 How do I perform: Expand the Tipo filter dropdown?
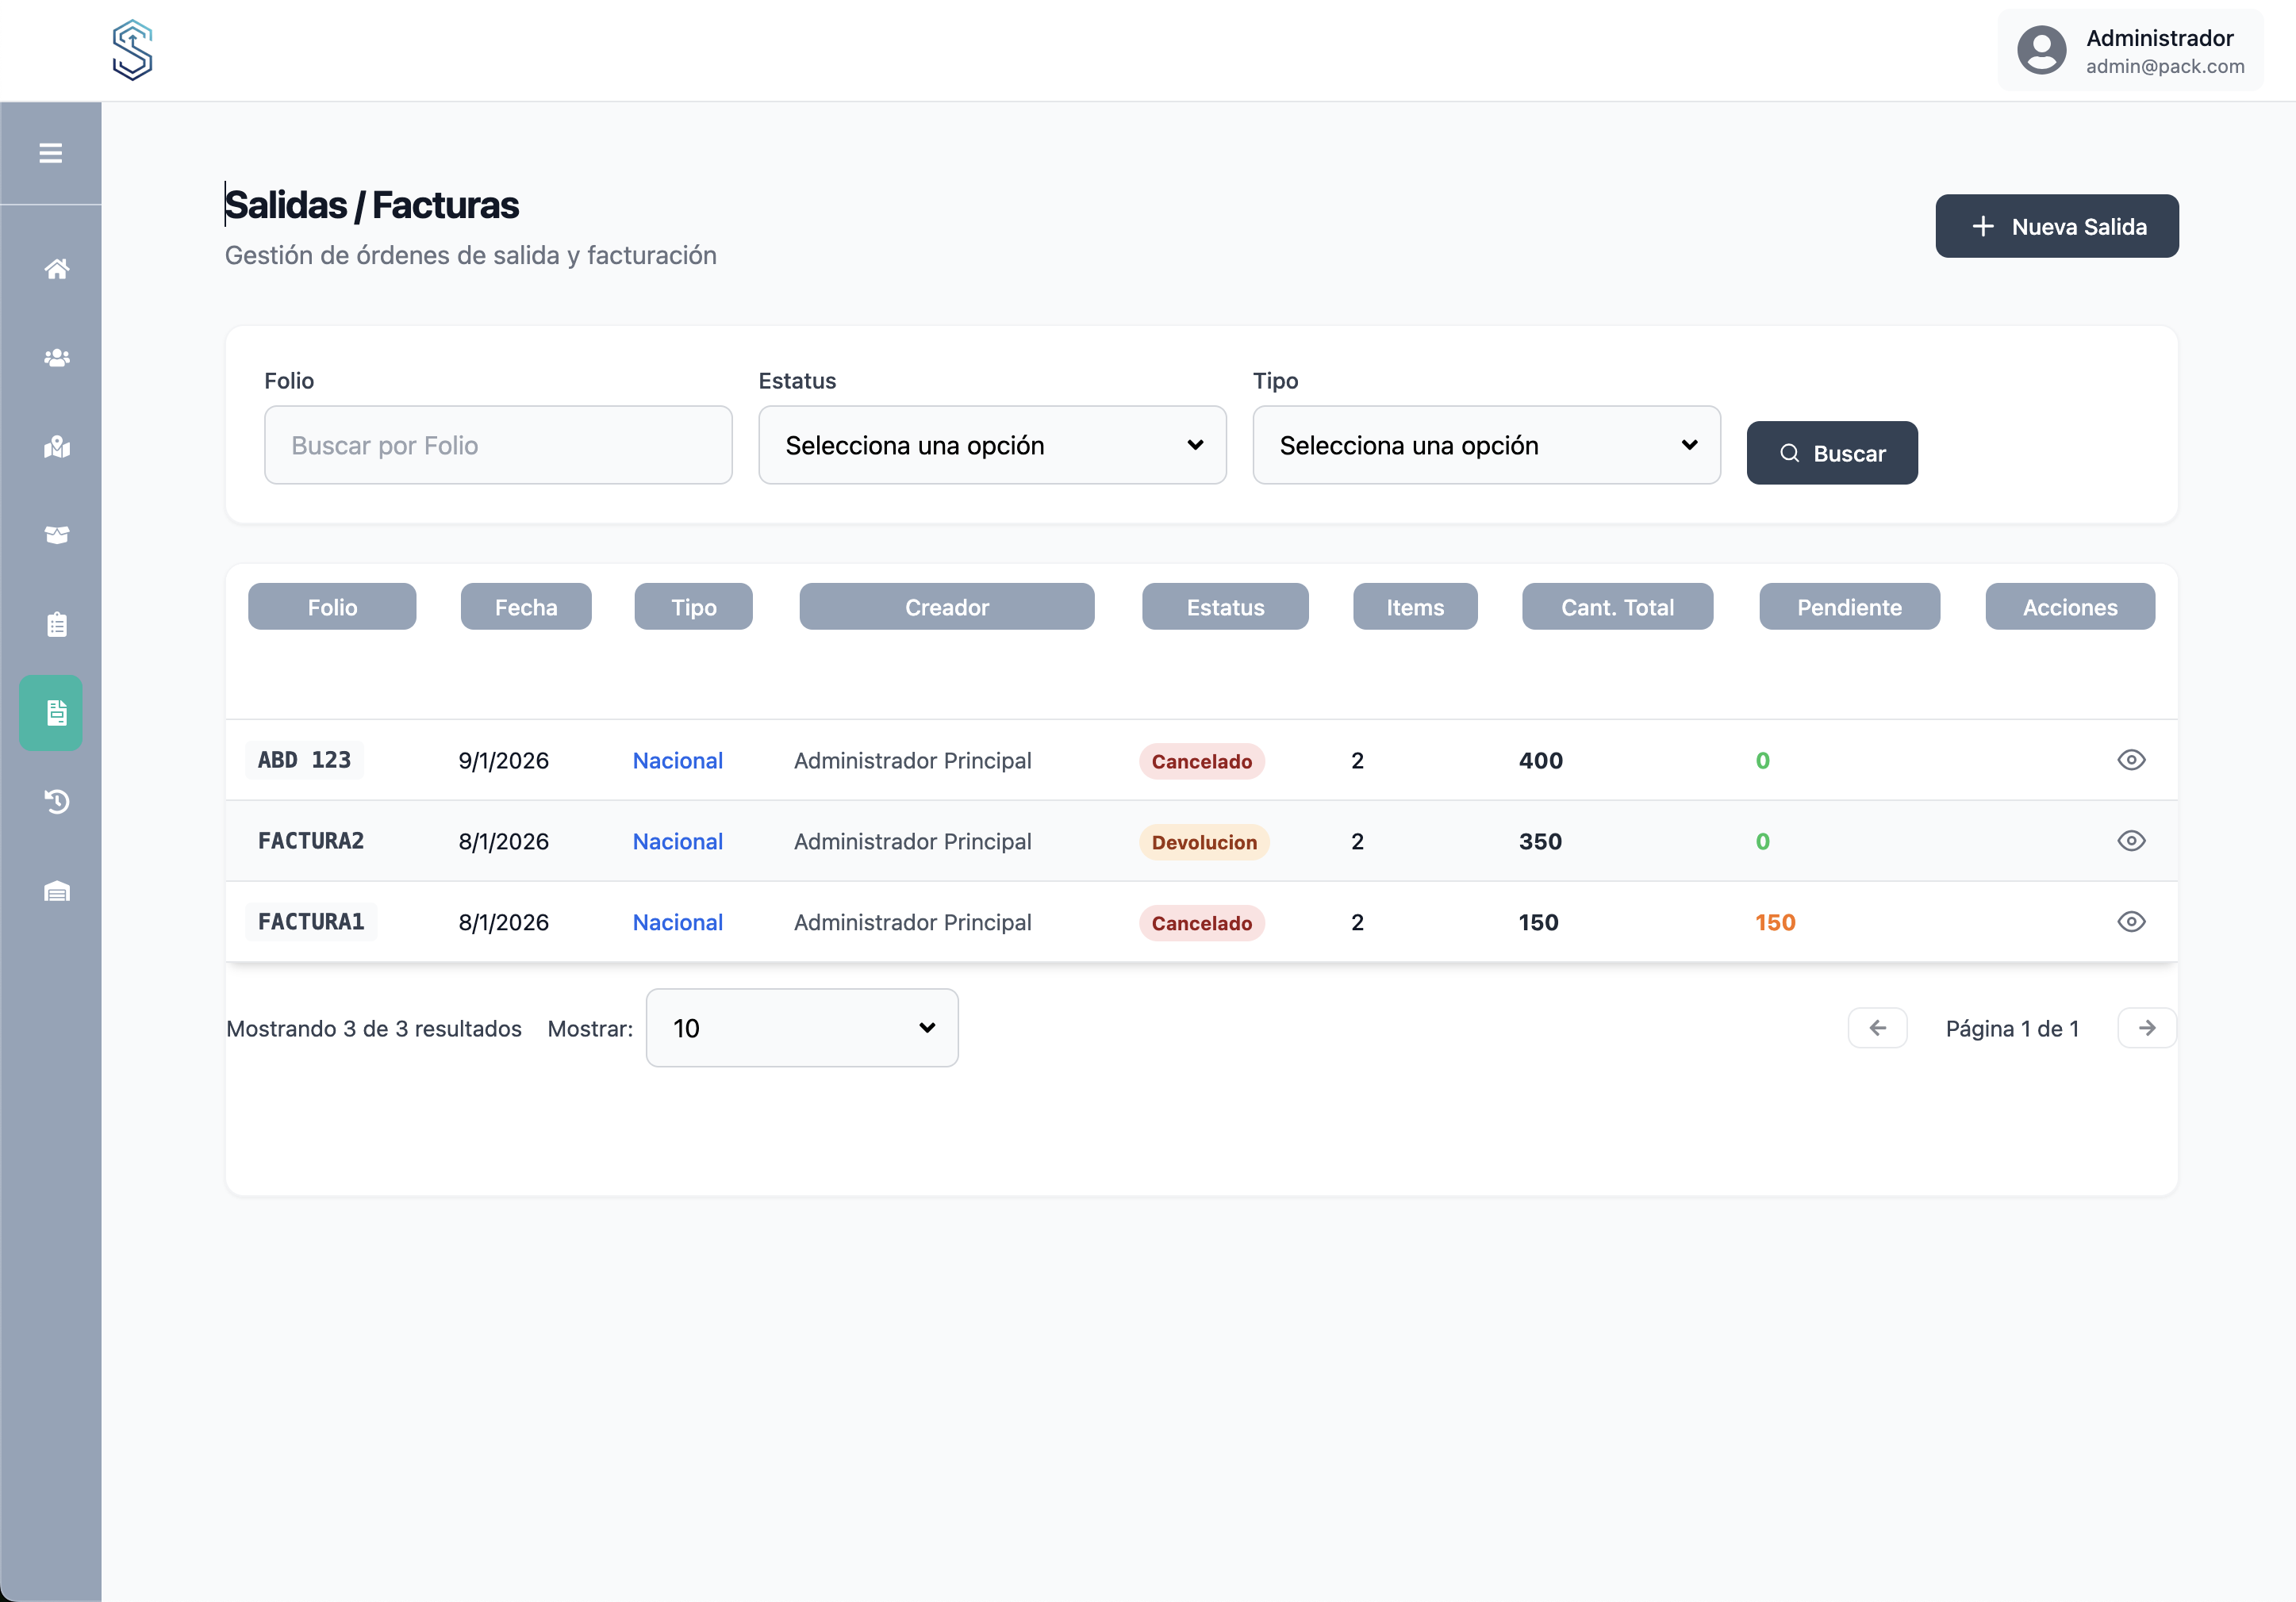[x=1485, y=446]
